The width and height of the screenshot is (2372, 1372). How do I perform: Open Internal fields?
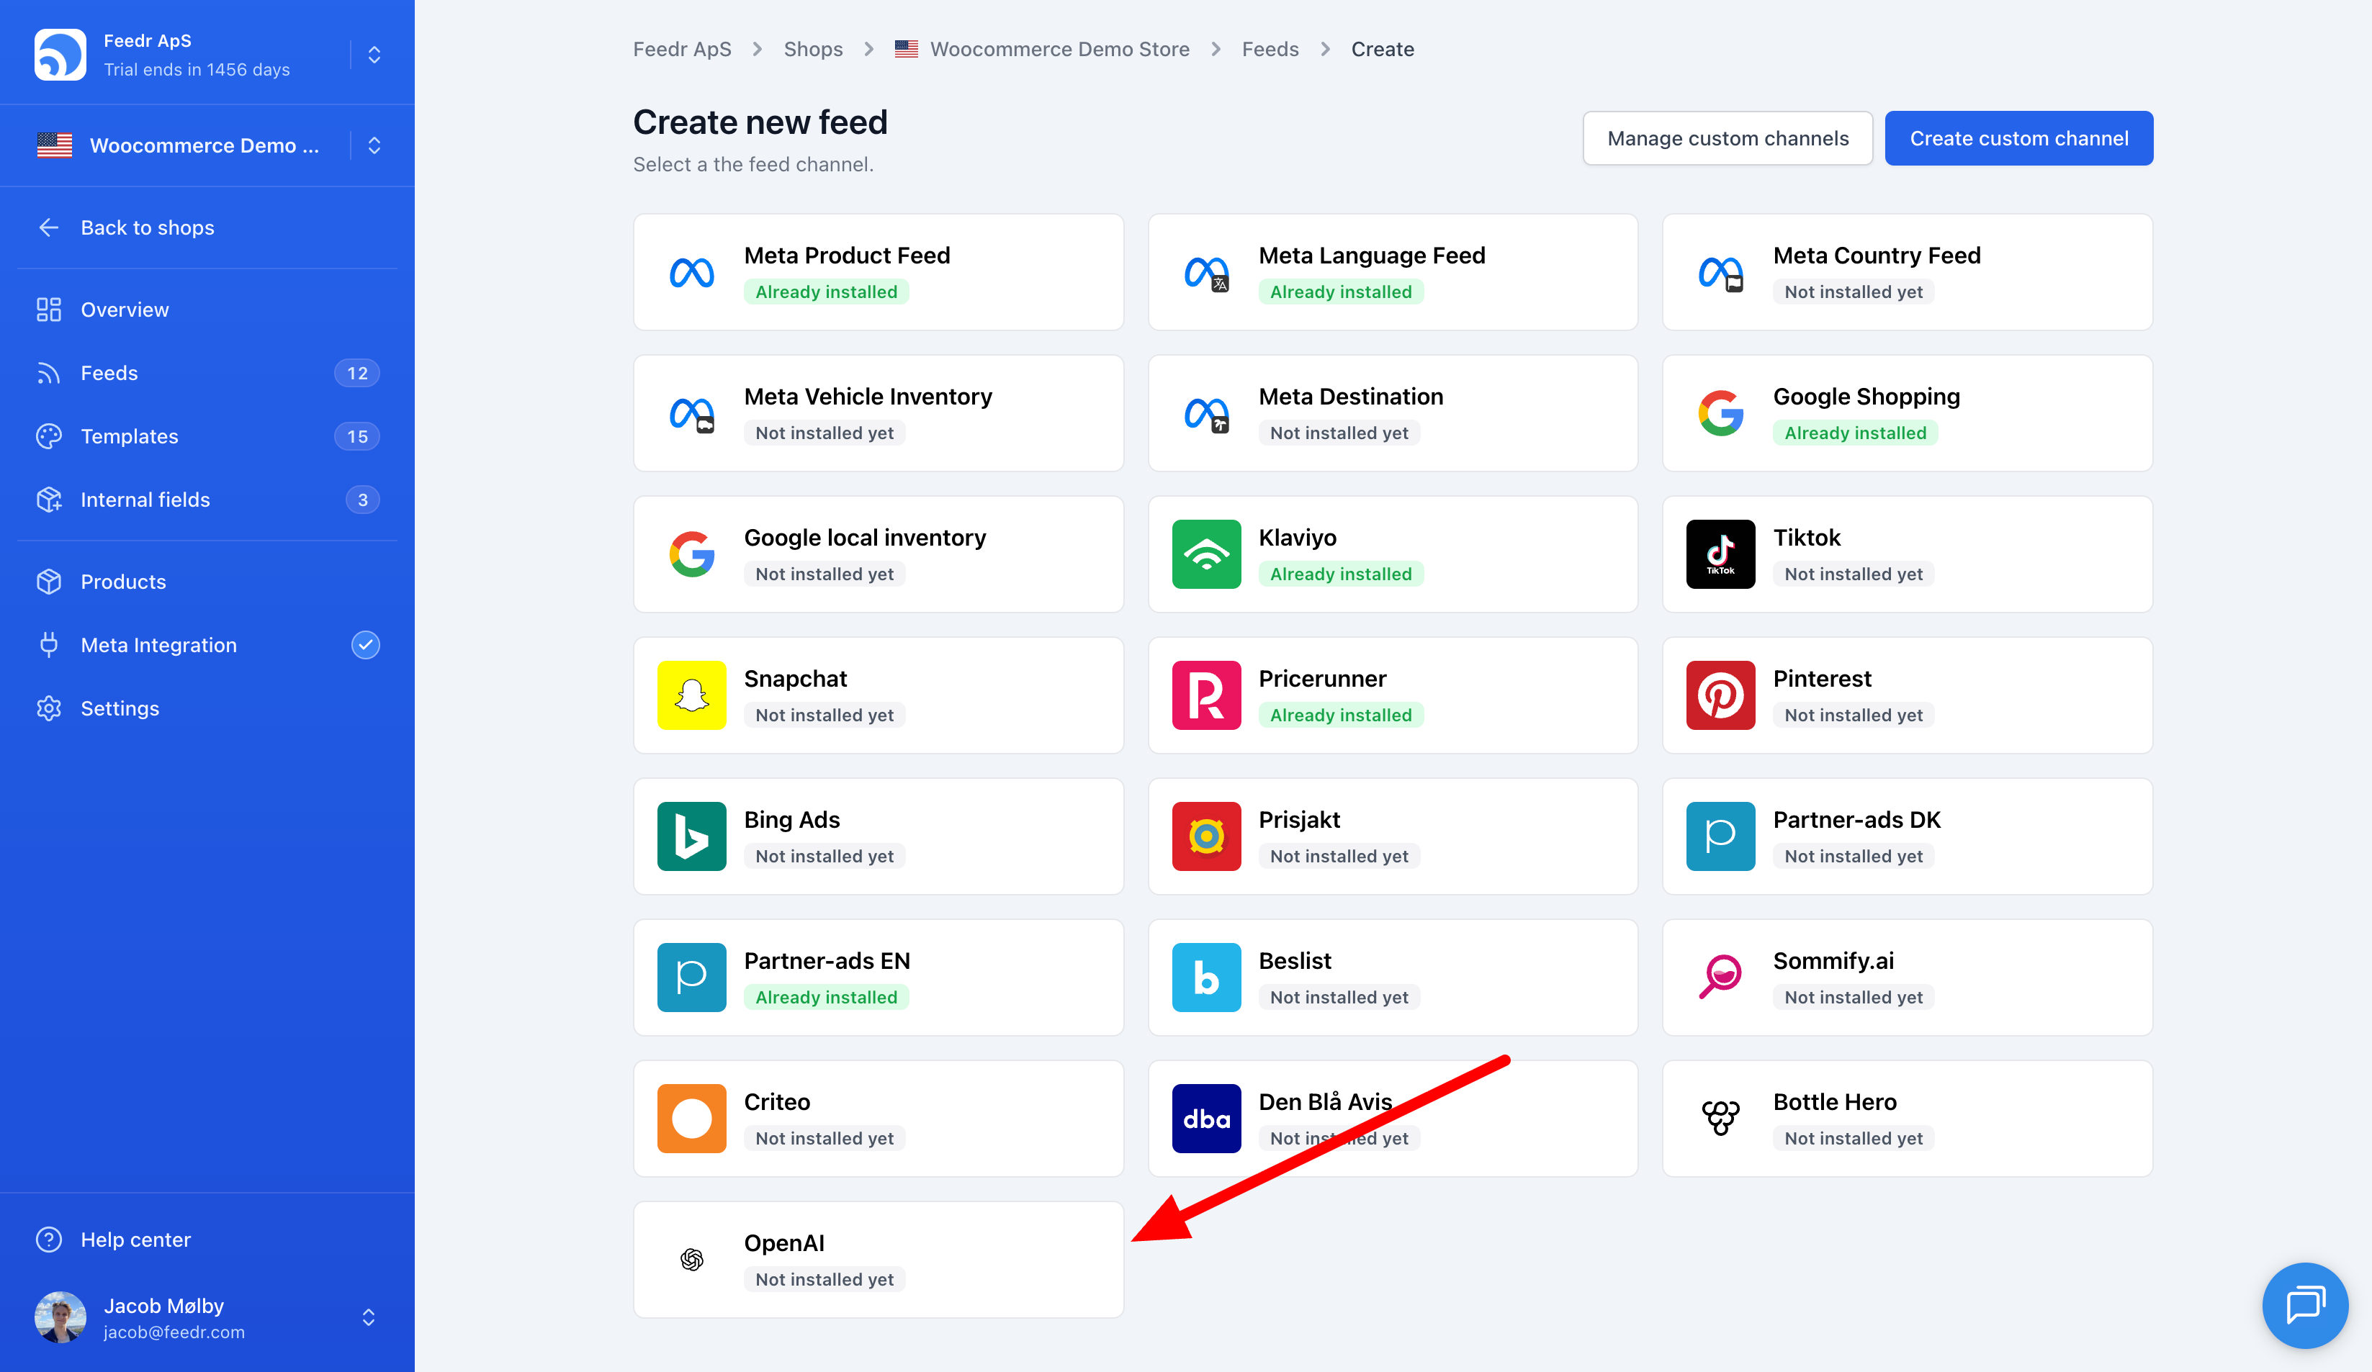(207, 499)
